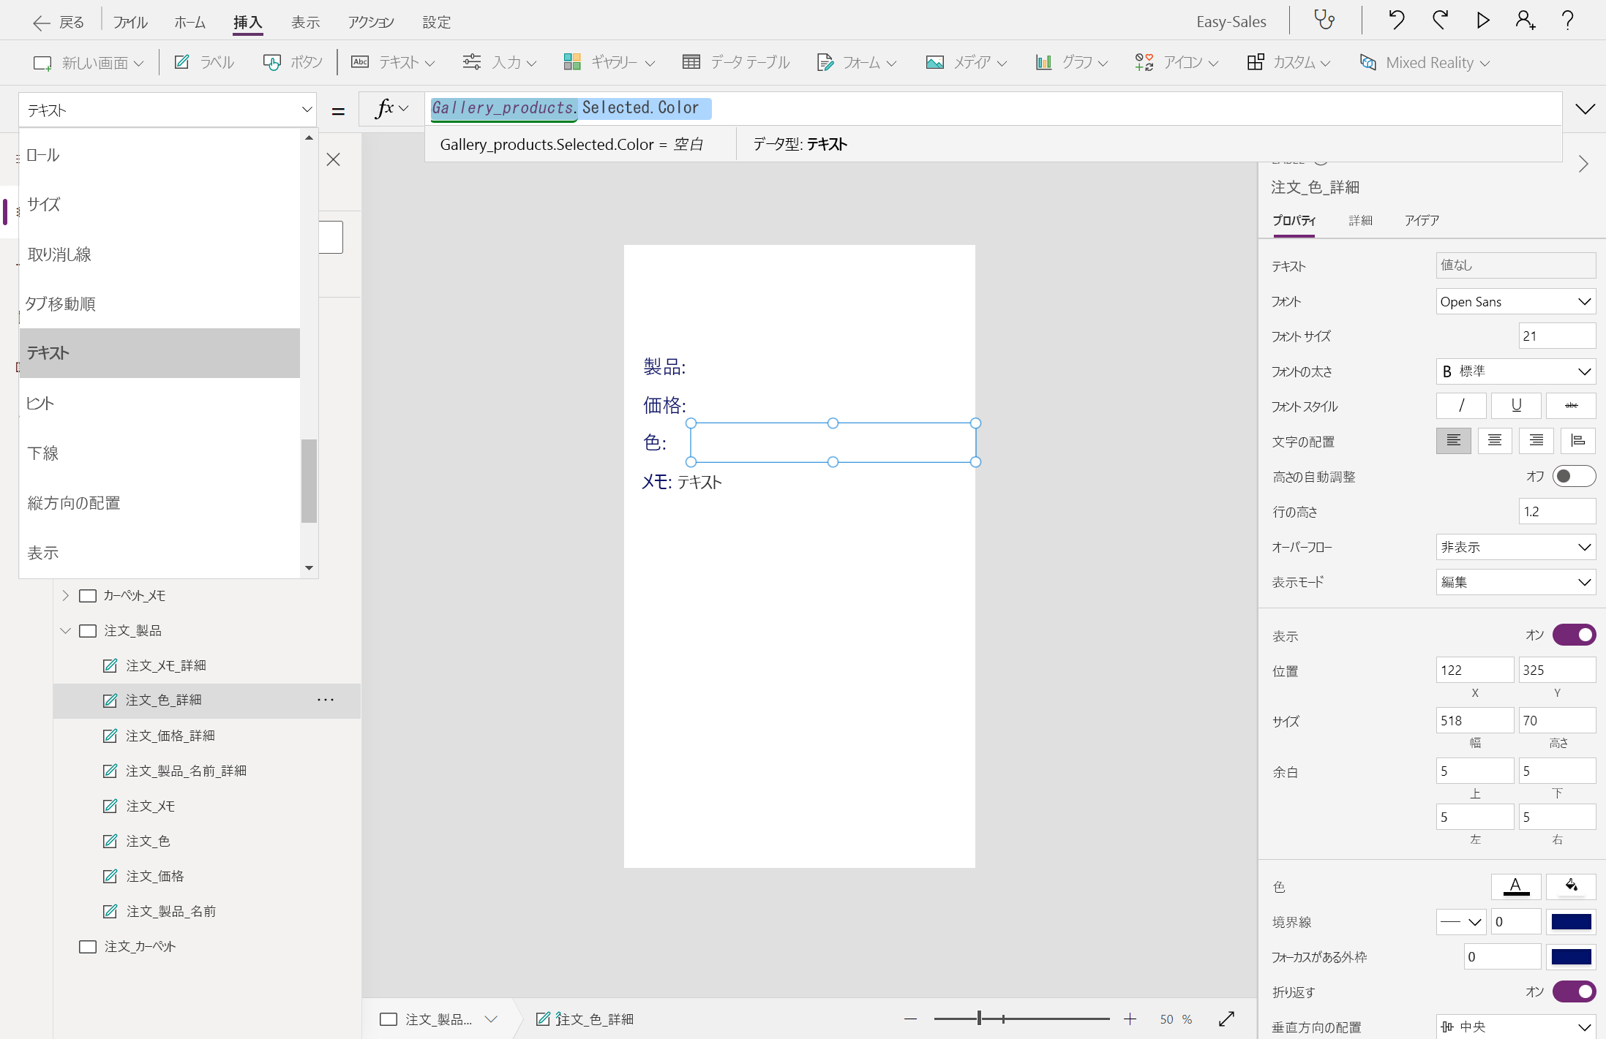Open the カスタム dropdown
Image resolution: width=1606 pixels, height=1039 pixels.
(x=1288, y=62)
